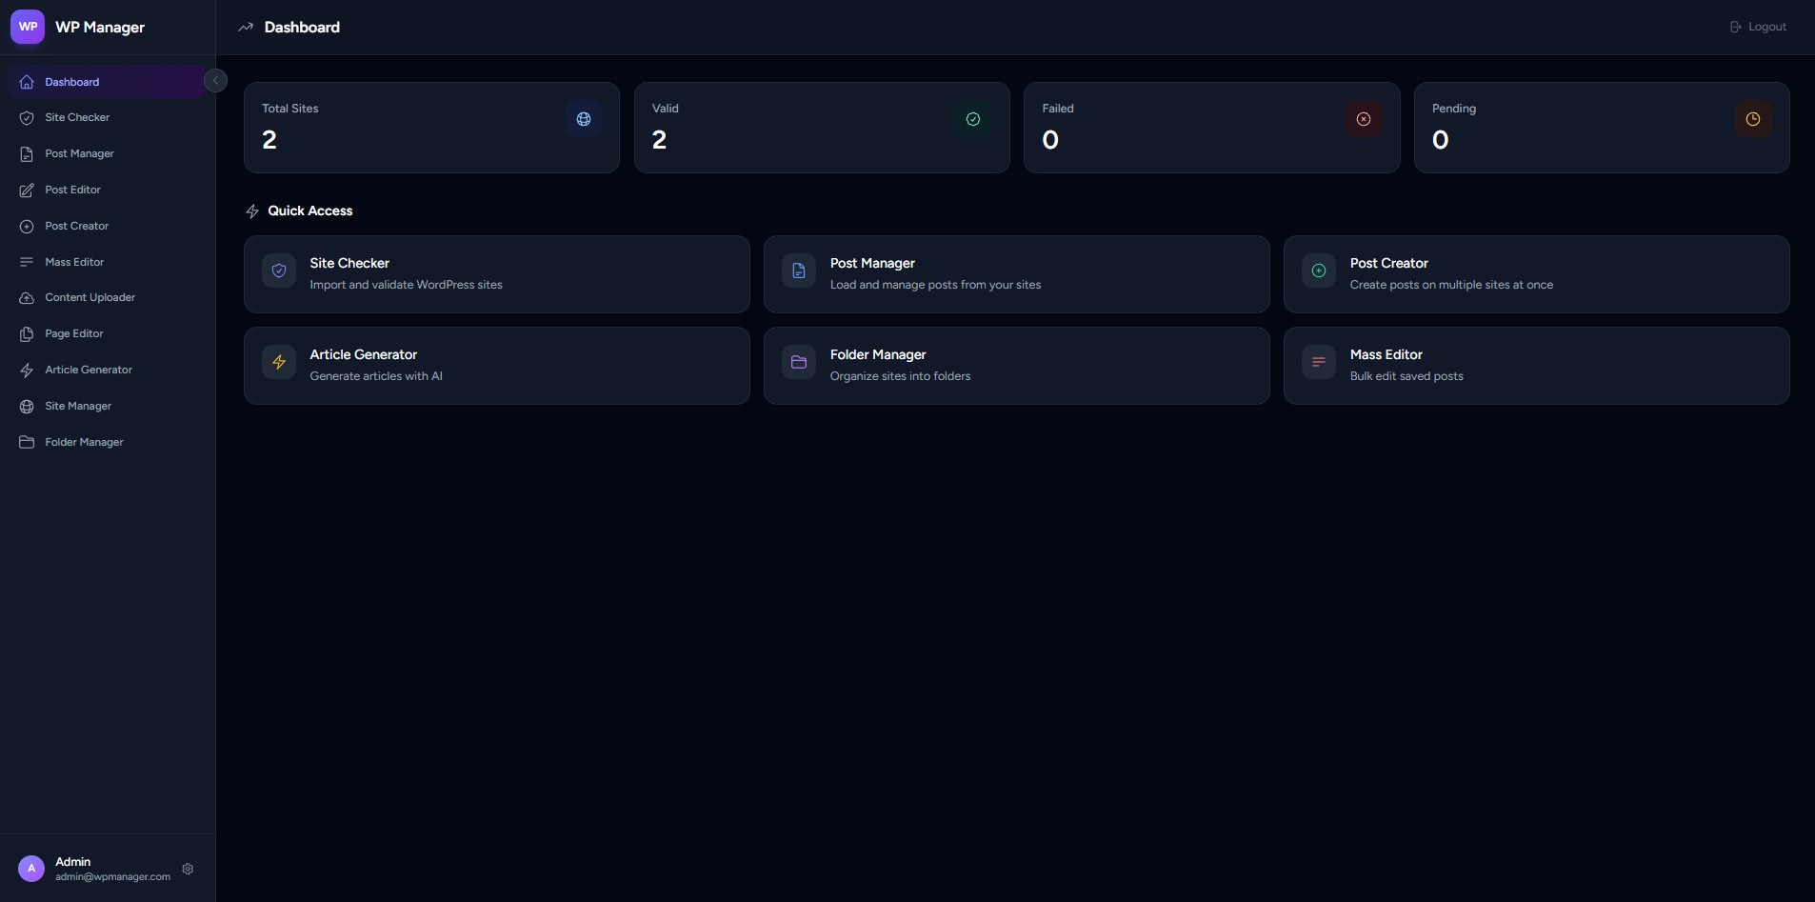Screen dimensions: 1815x902
Task: Select Post Editor in the sidebar
Action: [x=107, y=190]
